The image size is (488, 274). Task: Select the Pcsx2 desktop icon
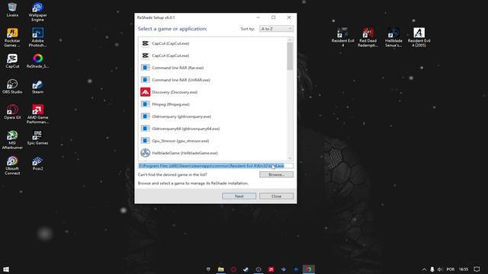37,163
